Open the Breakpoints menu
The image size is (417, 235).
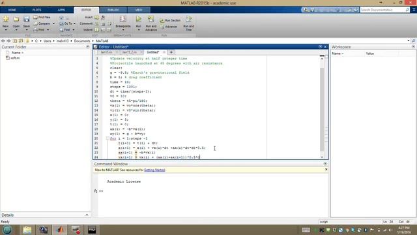[x=123, y=23]
